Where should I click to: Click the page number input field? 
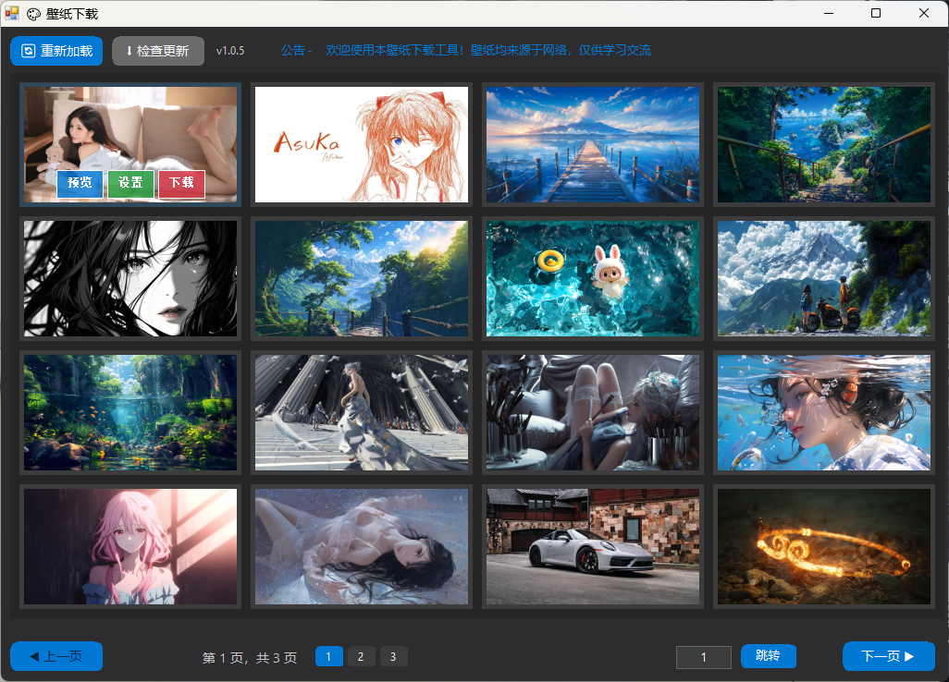coord(703,656)
